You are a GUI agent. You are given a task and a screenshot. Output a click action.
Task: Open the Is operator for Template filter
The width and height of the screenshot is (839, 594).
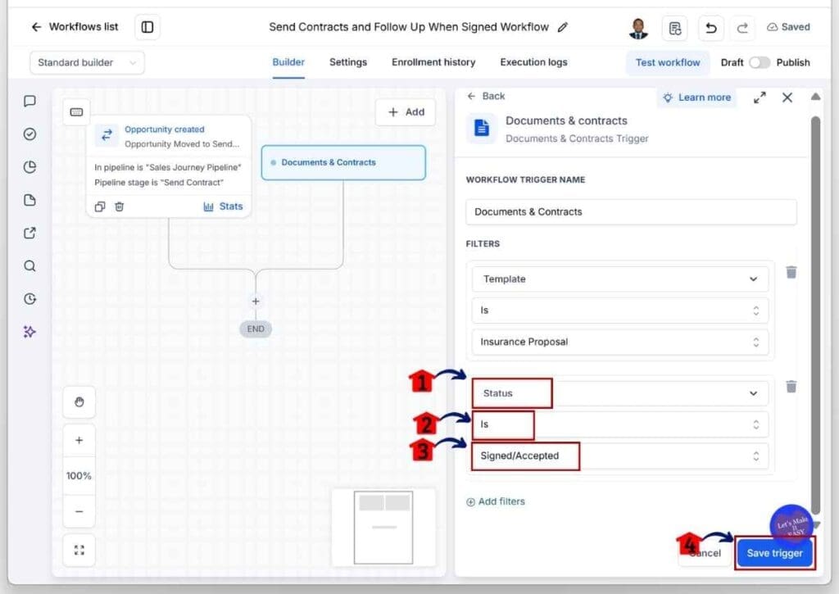click(x=620, y=311)
